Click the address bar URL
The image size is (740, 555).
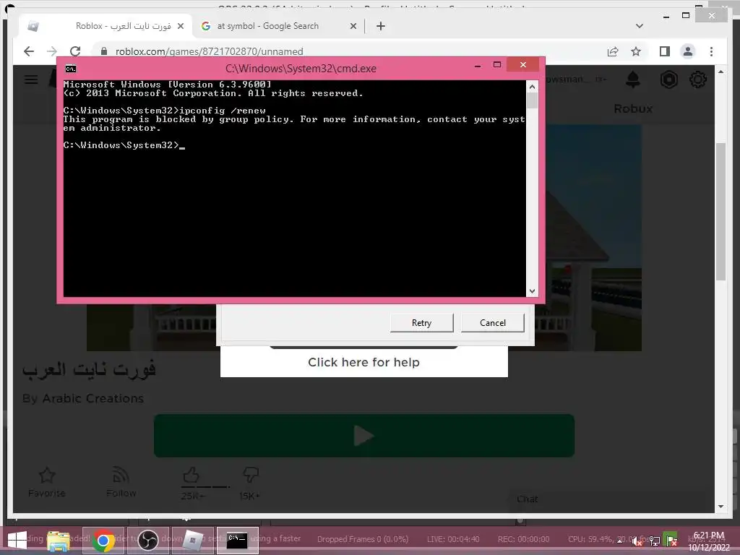point(209,51)
